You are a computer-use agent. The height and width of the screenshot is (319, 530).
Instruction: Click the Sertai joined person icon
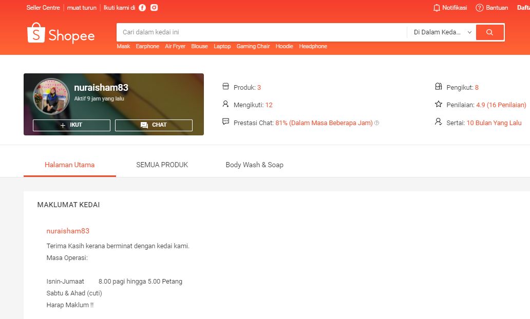pos(439,122)
